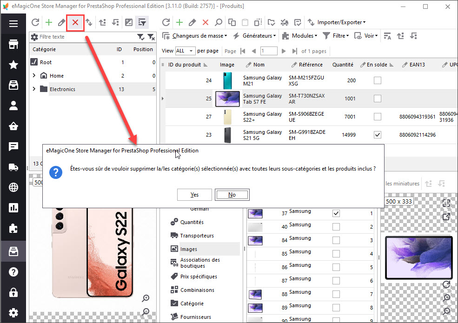Open messages chat icon in sidebar
458x323 pixels.
click(13, 146)
